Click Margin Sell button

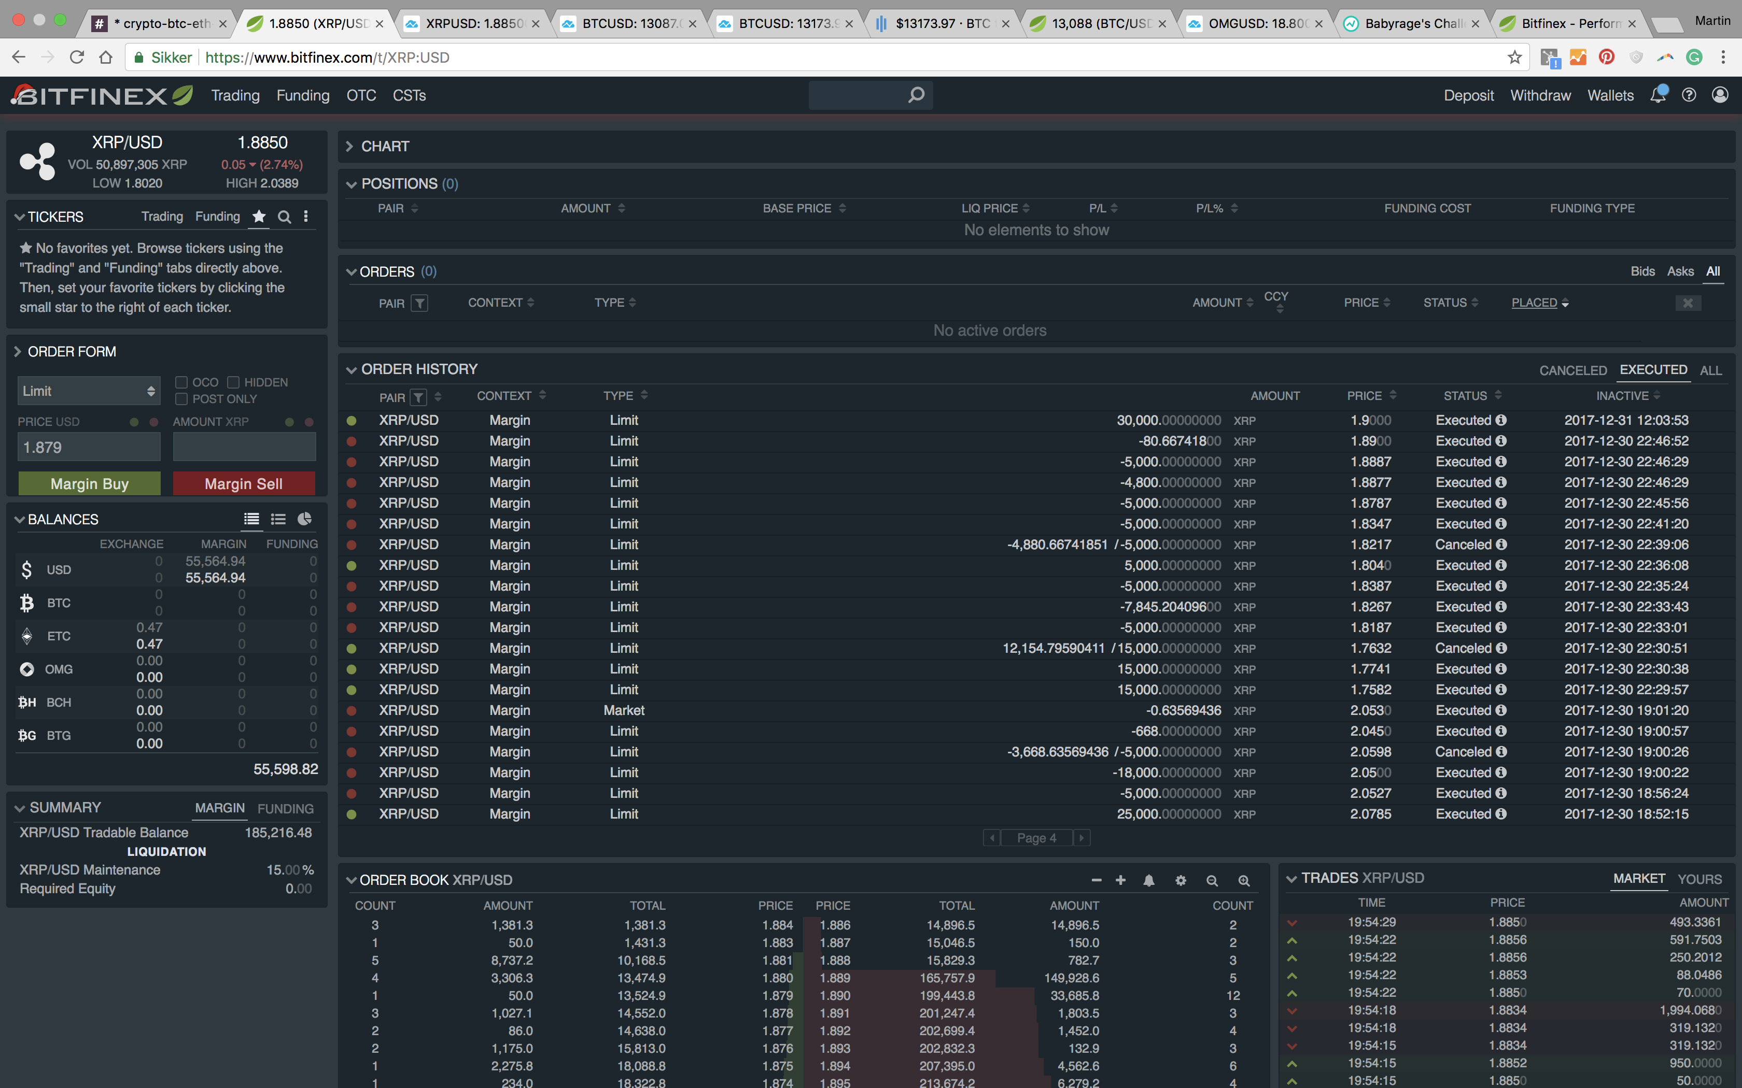tap(244, 483)
